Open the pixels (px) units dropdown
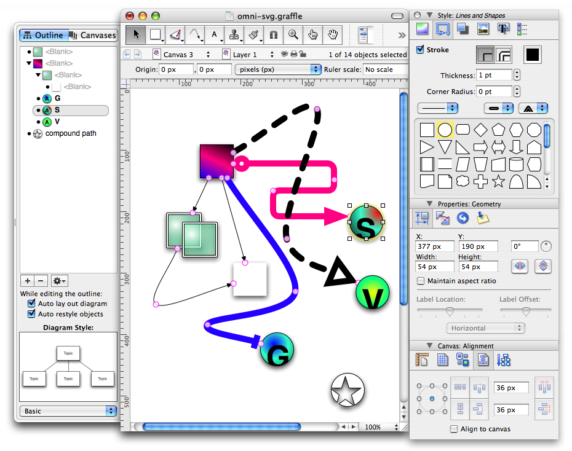The width and height of the screenshot is (572, 451). click(278, 69)
